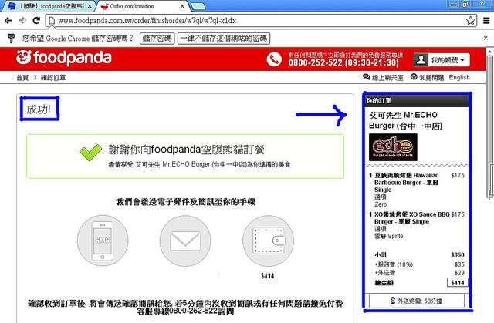Bookmark this page with the star icon
The height and width of the screenshot is (323, 494).
click(x=470, y=20)
